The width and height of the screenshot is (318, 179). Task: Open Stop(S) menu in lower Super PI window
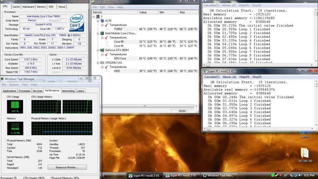point(257,77)
